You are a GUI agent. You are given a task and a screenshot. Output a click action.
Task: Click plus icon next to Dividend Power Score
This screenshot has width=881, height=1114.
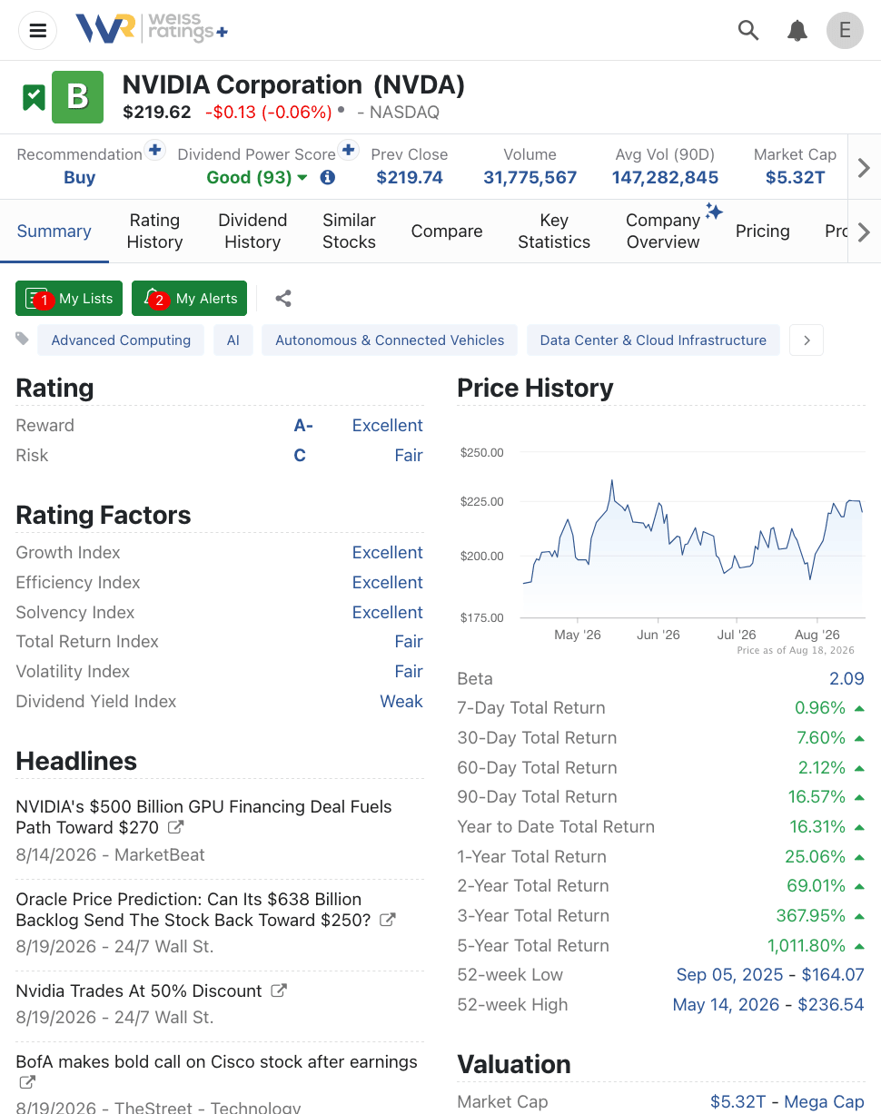348,150
